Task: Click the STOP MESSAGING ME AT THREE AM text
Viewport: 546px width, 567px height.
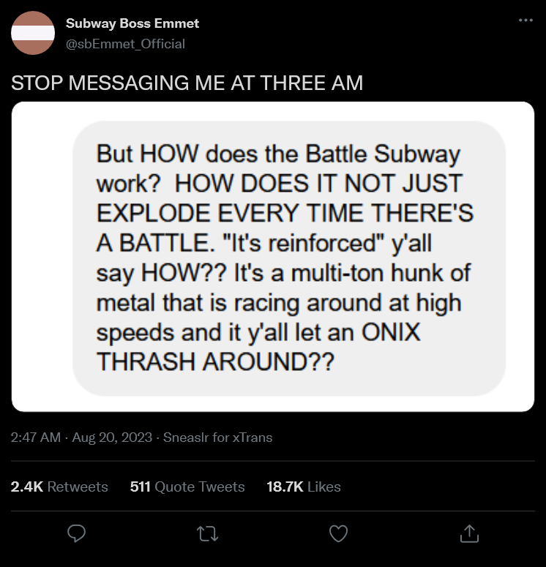Action: click(x=187, y=83)
